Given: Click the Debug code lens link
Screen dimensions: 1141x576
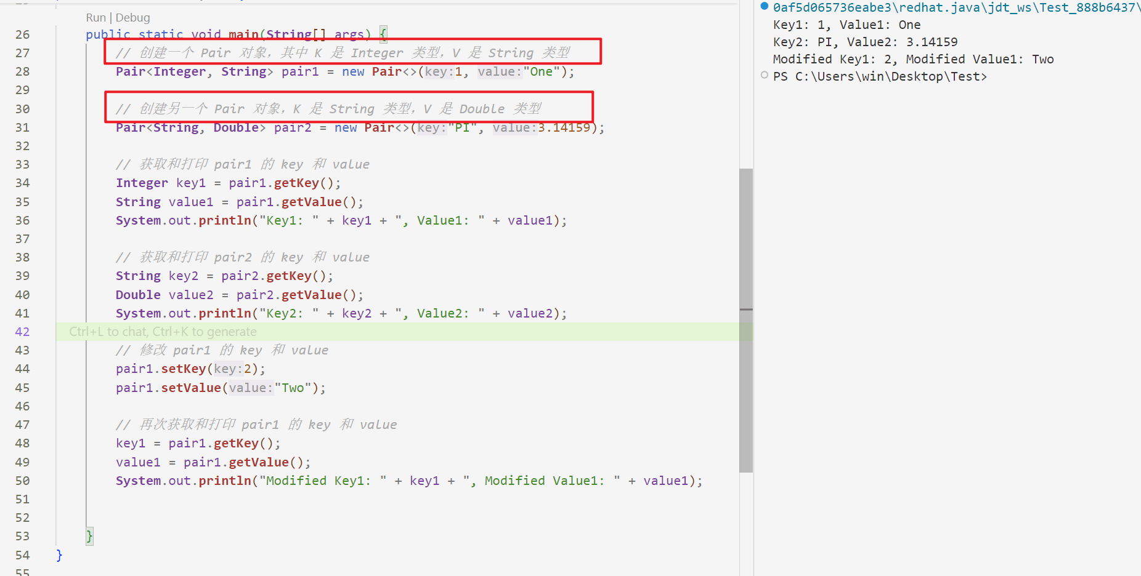Looking at the screenshot, I should pos(132,18).
